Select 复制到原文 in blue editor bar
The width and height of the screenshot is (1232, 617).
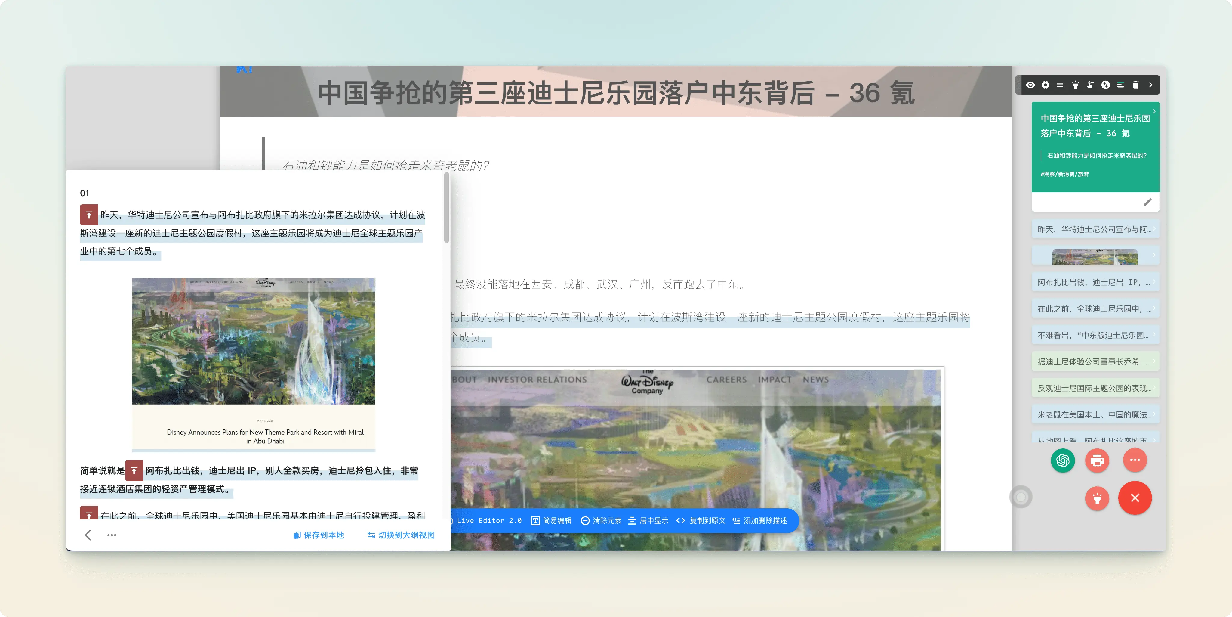(x=701, y=521)
